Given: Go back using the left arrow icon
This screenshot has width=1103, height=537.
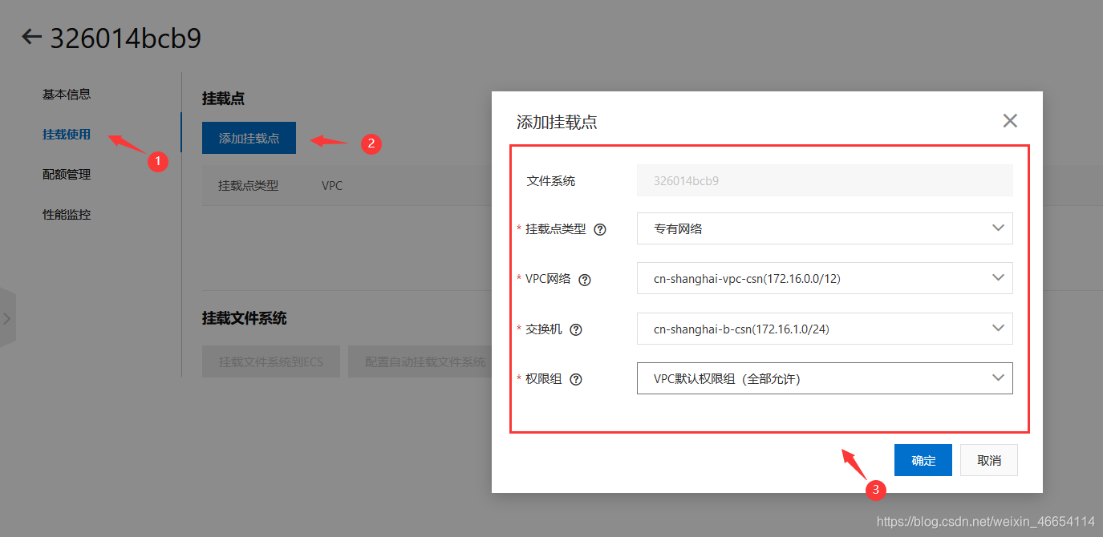Looking at the screenshot, I should [x=31, y=36].
